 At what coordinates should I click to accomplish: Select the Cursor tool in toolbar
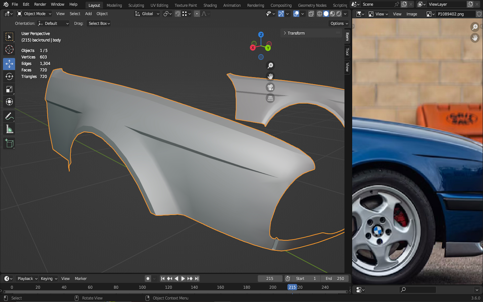9,50
